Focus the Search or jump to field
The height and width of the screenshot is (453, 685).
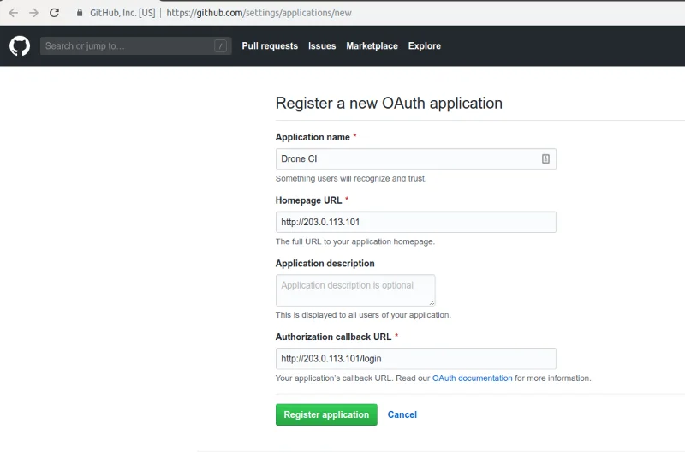(x=135, y=46)
